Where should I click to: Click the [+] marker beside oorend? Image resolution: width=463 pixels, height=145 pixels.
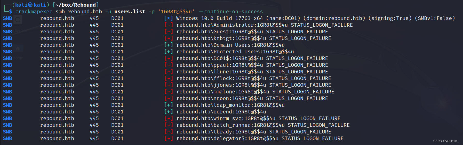pos(169,112)
